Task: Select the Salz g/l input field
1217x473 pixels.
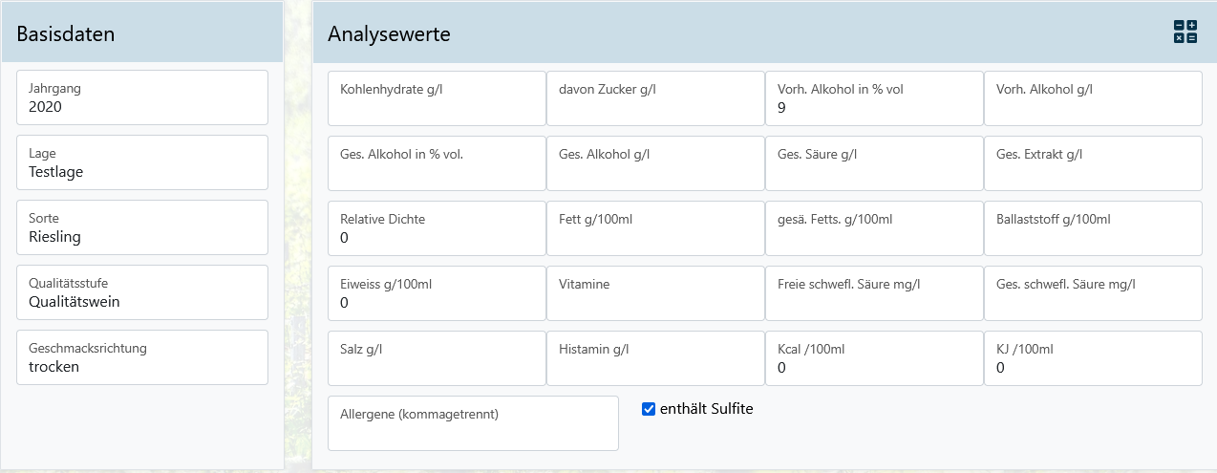Action: coord(437,358)
